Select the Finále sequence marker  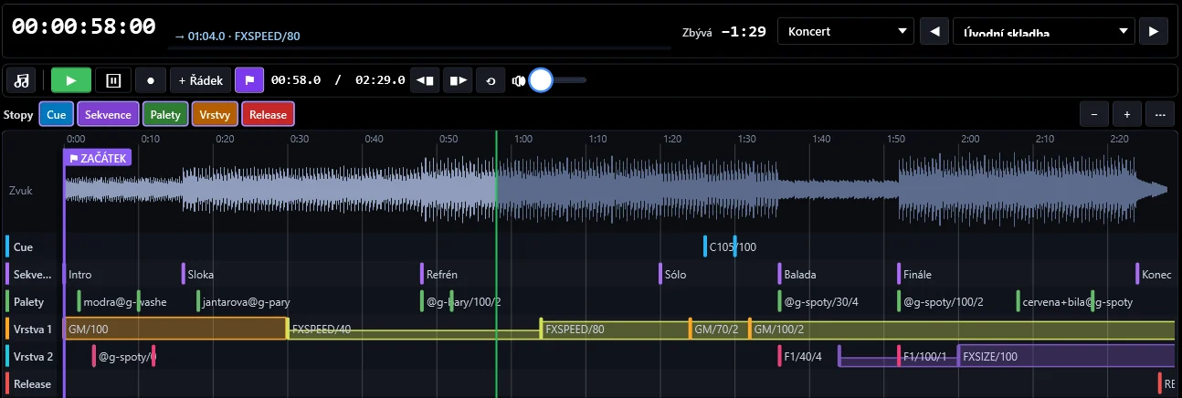(x=915, y=274)
